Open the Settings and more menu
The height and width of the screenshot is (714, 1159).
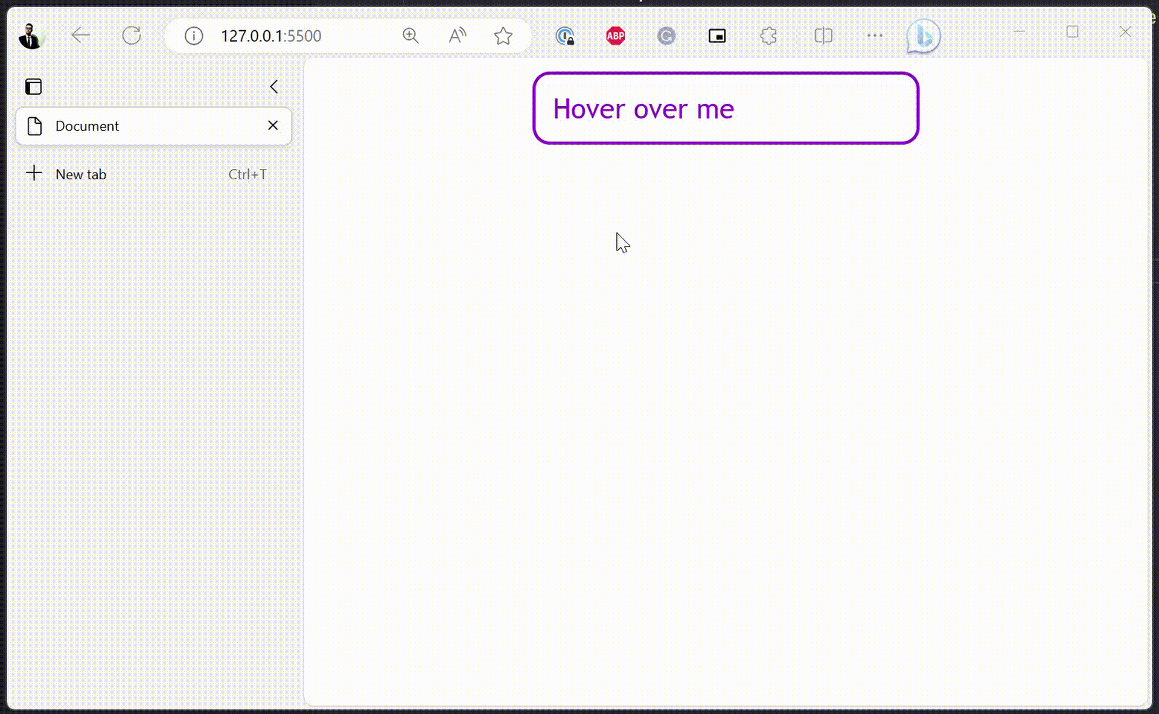point(875,36)
